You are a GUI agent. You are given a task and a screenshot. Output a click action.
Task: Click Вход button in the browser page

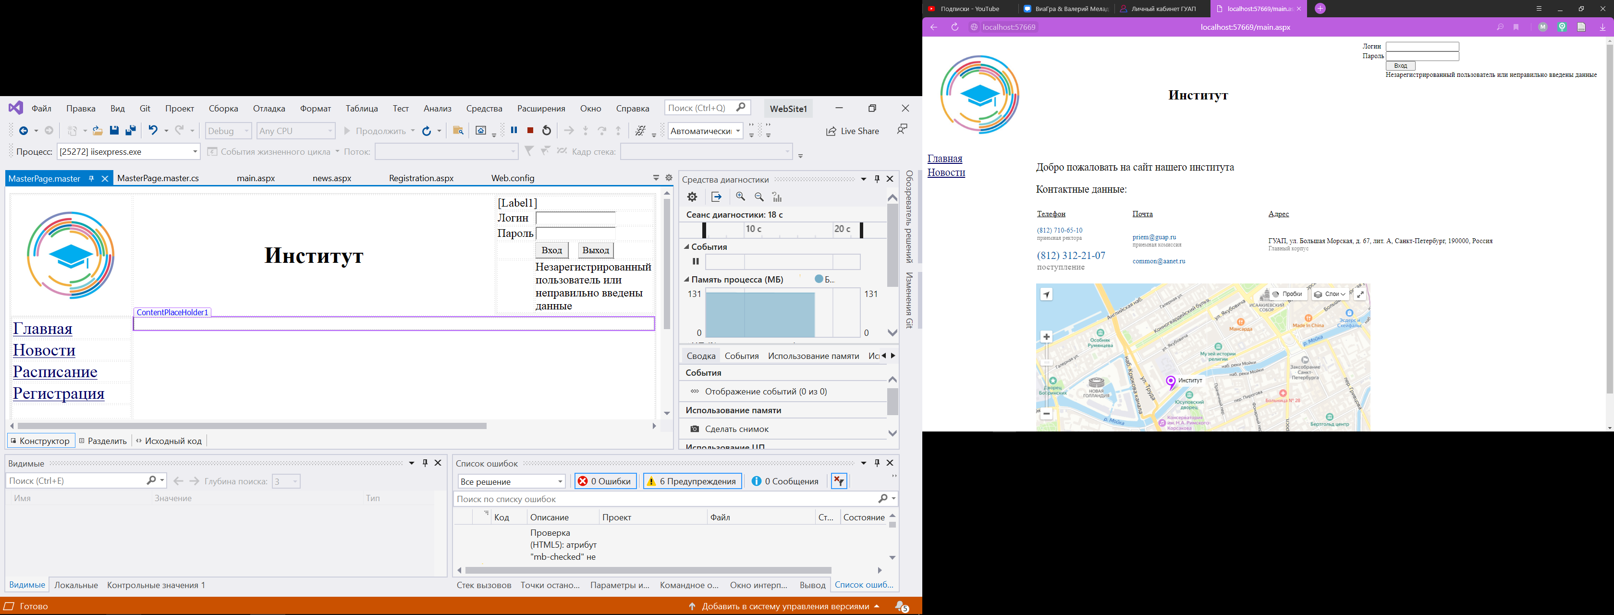click(x=1400, y=66)
